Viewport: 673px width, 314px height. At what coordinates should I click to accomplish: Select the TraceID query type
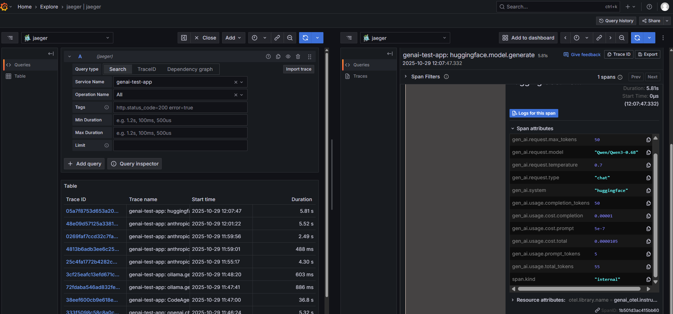coord(147,69)
